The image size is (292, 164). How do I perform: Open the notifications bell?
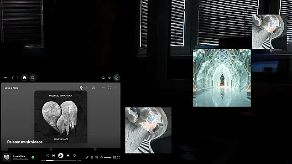[104, 78]
